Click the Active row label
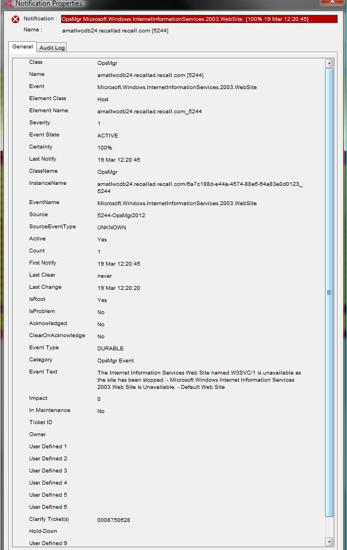Viewport: 347px width, 550px height. coord(37,239)
